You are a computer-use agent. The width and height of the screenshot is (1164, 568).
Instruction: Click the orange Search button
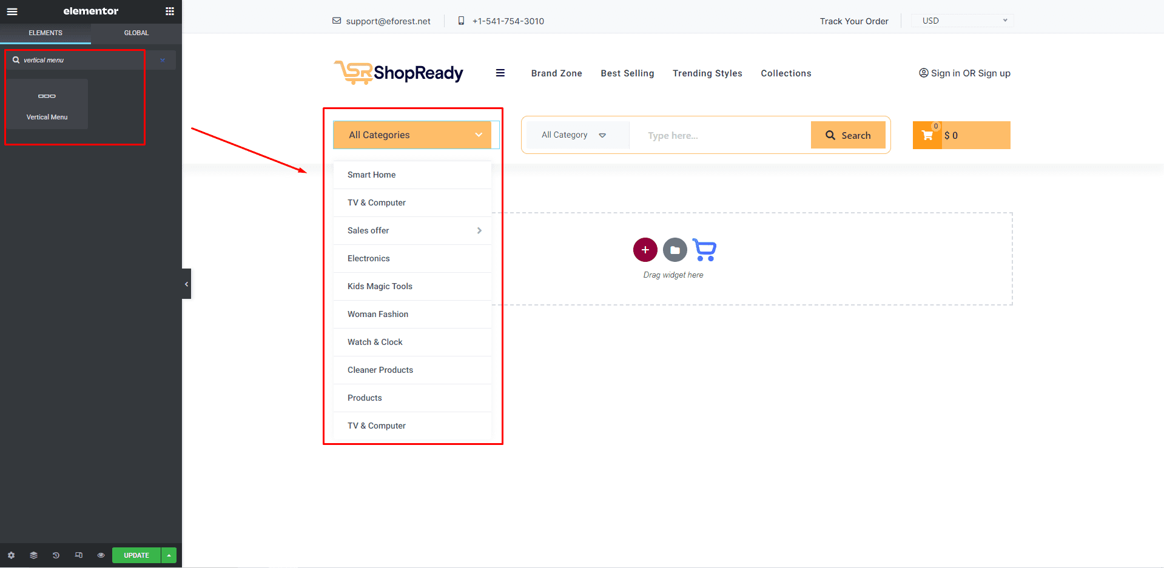[x=847, y=135]
